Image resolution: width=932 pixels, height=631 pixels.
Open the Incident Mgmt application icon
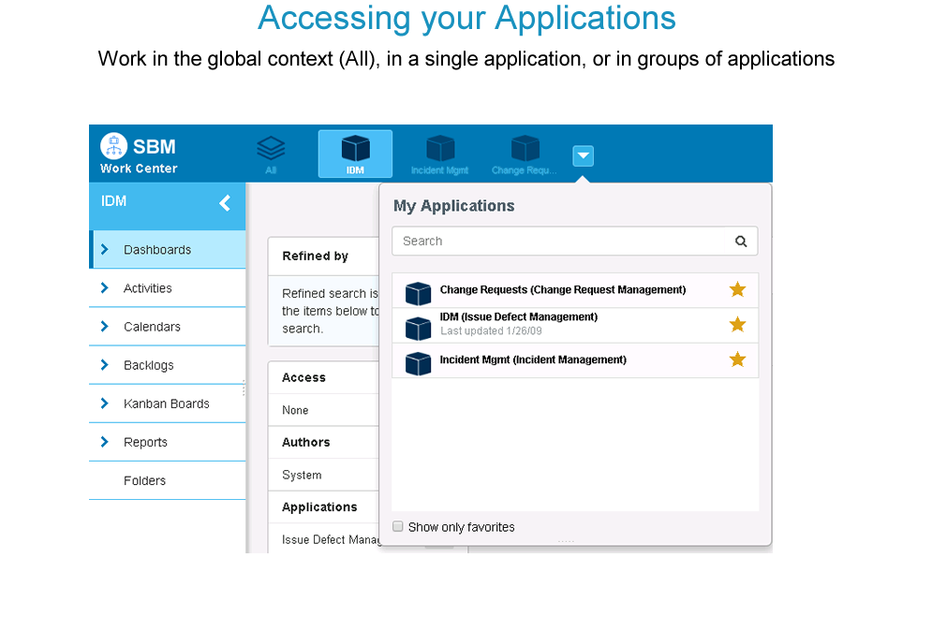[x=439, y=149]
